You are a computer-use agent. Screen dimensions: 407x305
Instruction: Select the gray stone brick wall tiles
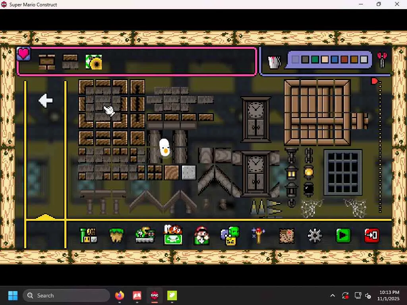pos(180,99)
